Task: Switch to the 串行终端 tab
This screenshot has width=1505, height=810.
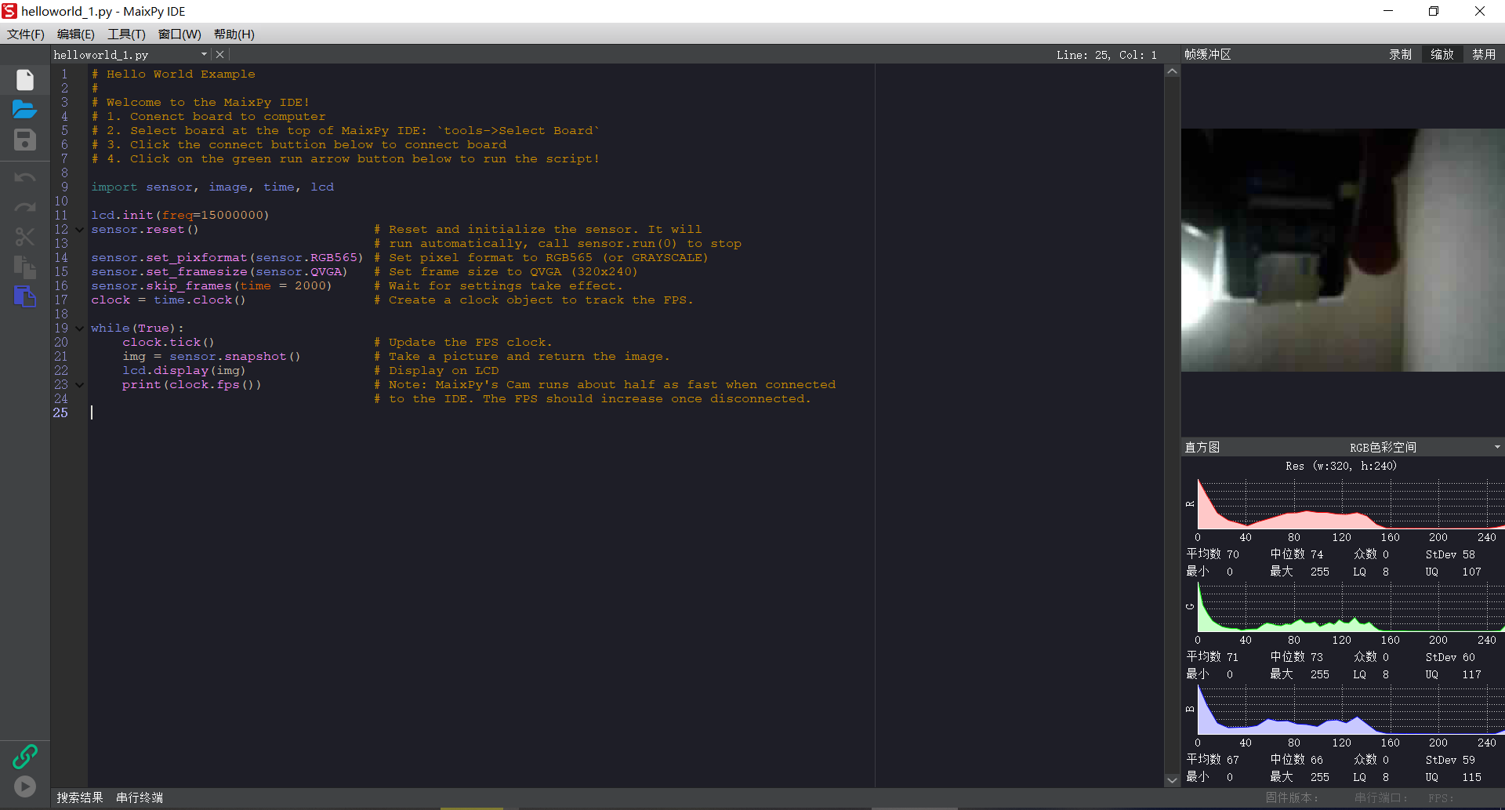Action: (x=139, y=797)
